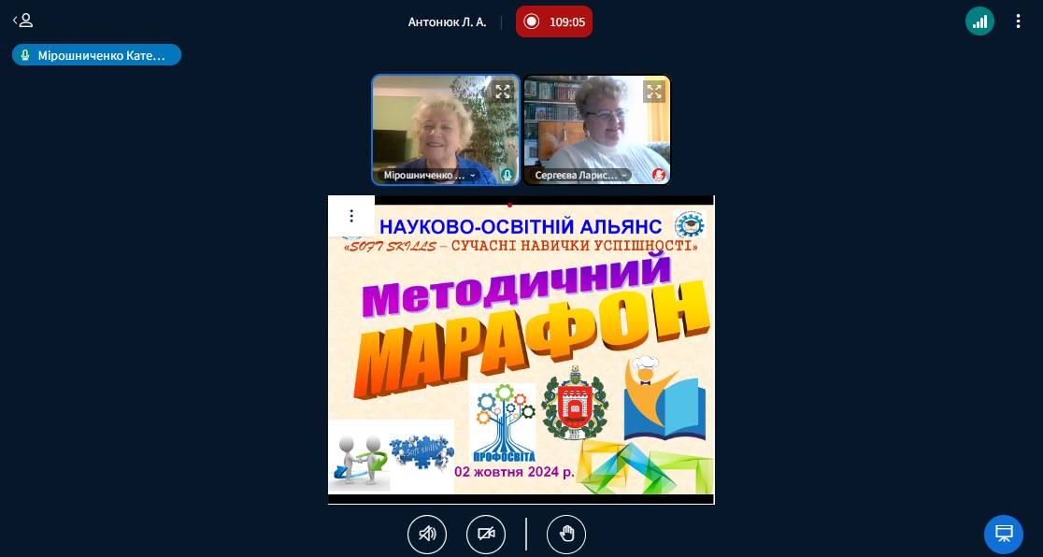Click the green microphone icon on Мірошниченко's webcam
The image size is (1043, 557).
(x=507, y=175)
